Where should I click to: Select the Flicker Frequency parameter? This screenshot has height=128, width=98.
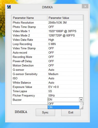click(24, 96)
